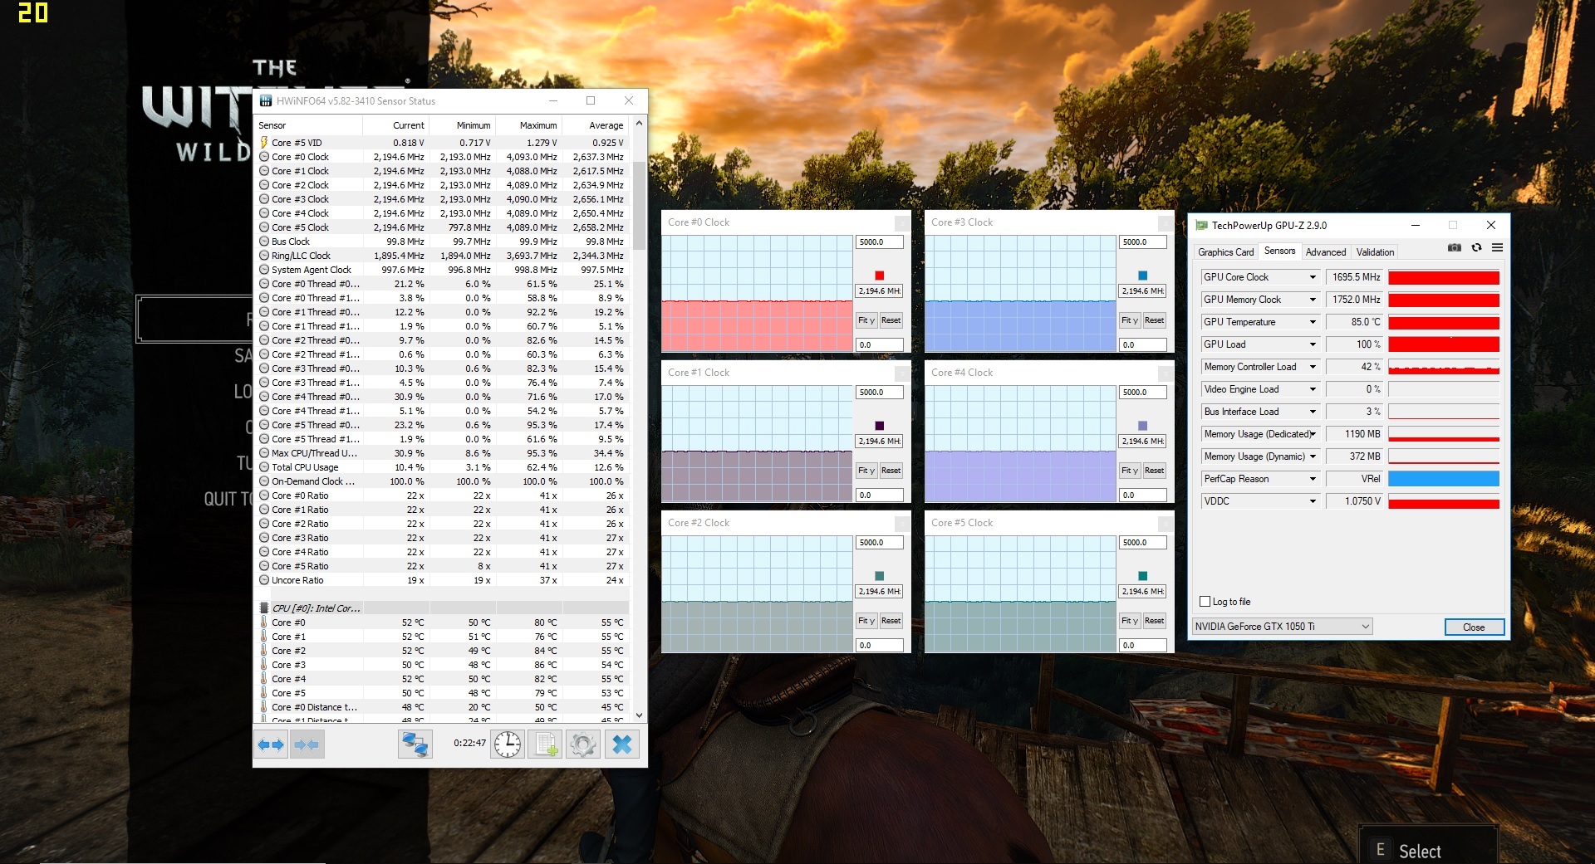The image size is (1595, 864).
Task: Click Reset in Core #2 Clock graph
Action: [891, 621]
